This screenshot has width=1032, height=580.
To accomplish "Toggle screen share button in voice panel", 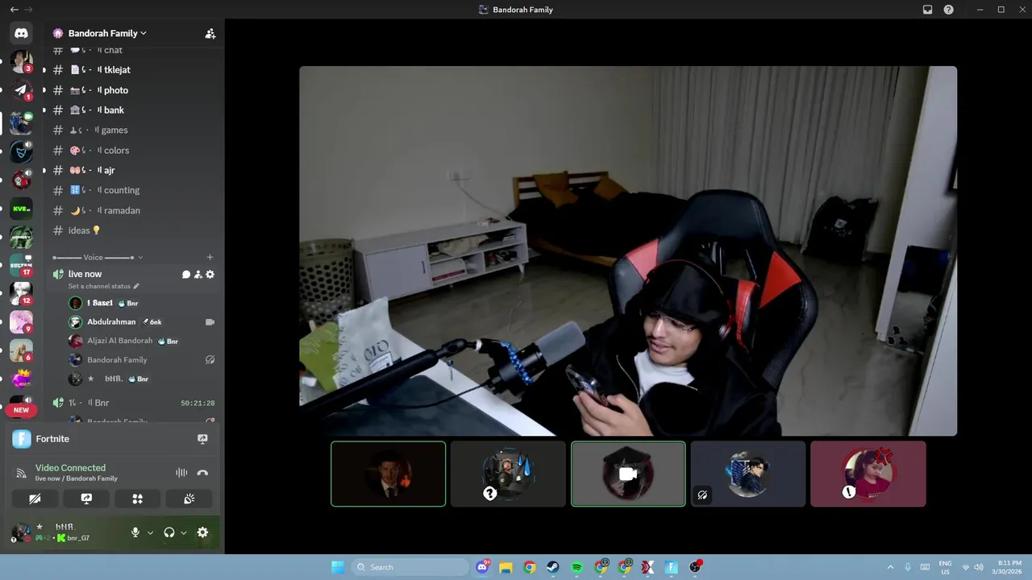I will click(x=86, y=499).
